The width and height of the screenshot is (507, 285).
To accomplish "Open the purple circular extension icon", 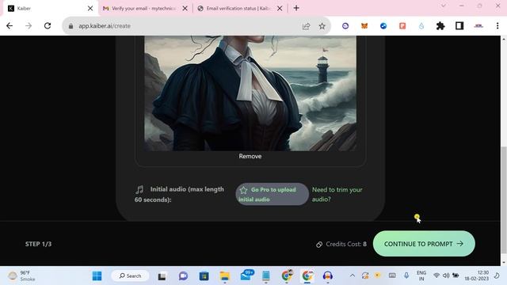I will point(345,26).
